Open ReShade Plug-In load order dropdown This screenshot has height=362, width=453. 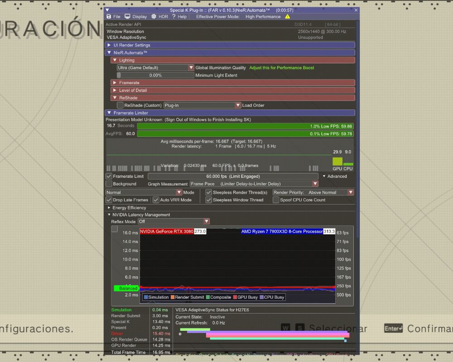pos(202,105)
